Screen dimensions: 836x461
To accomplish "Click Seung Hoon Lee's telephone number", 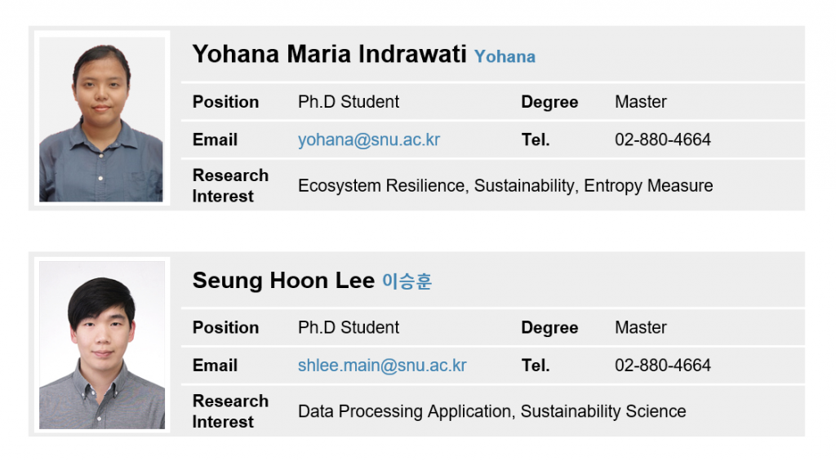I will 662,366.
